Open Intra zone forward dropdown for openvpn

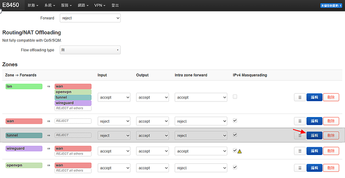click(201, 168)
